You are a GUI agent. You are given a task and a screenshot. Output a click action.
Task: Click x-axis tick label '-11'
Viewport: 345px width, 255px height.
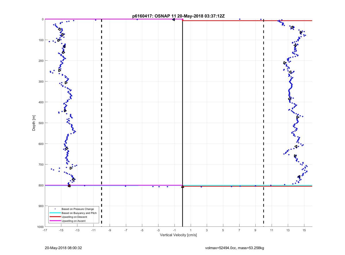pos(93,230)
